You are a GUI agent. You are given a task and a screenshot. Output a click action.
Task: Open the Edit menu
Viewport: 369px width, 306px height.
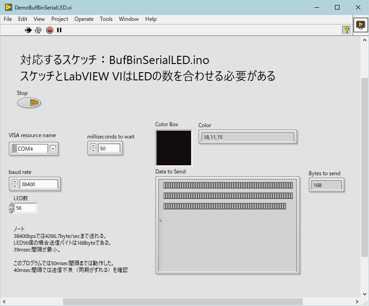[23, 19]
